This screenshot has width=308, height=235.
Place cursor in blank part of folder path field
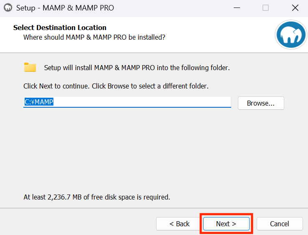tap(141, 102)
